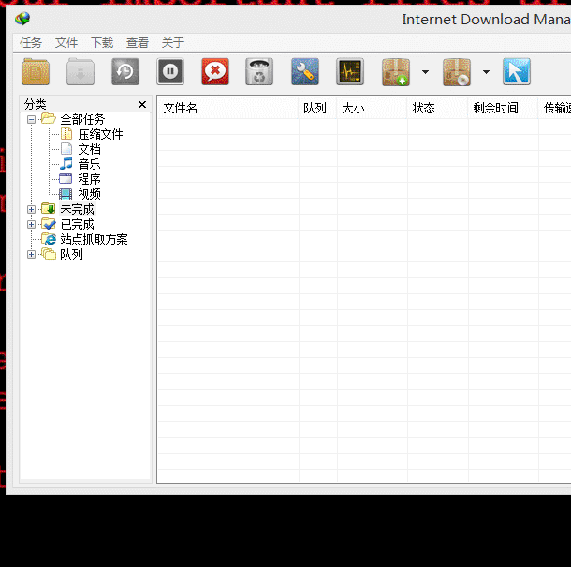Select 全部任务 in category tree

pos(82,119)
